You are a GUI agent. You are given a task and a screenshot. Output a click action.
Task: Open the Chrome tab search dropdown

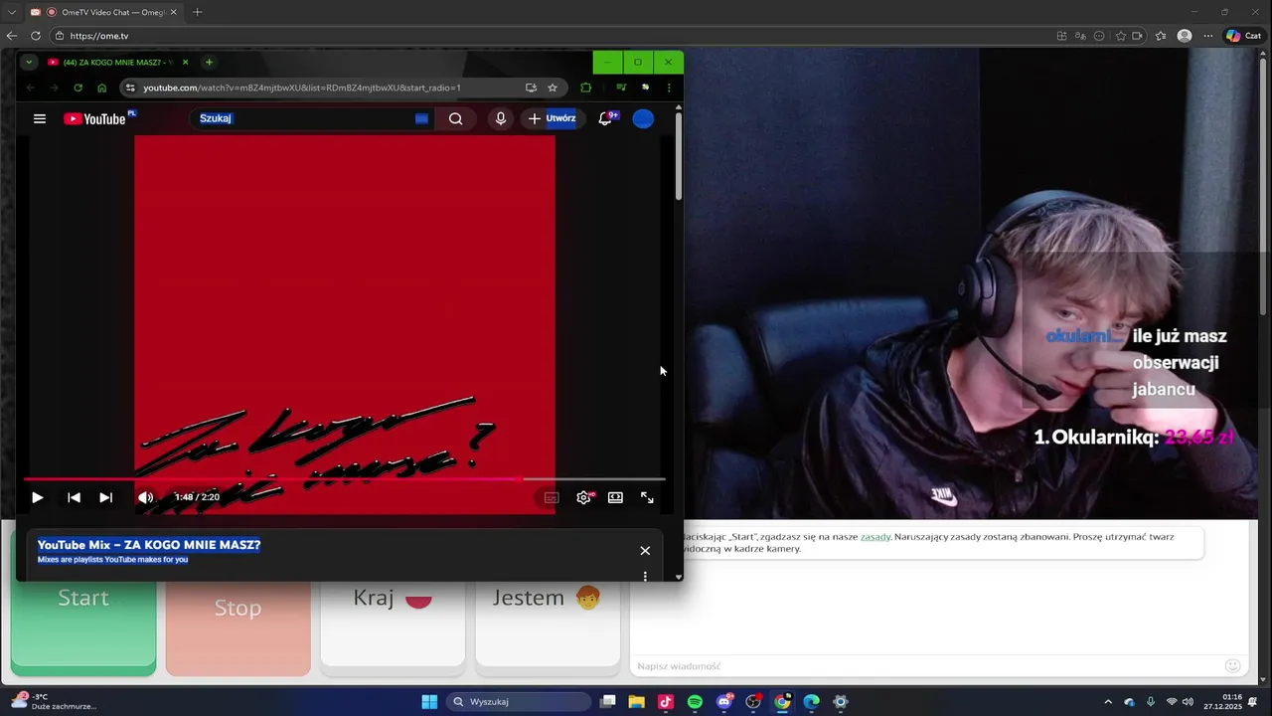[29, 62]
